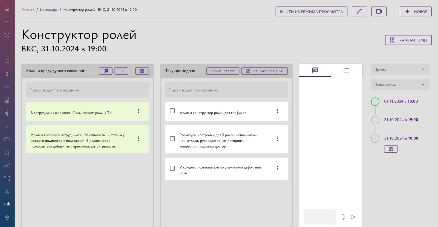Open the users icon in sidebar

click(x=7, y=192)
